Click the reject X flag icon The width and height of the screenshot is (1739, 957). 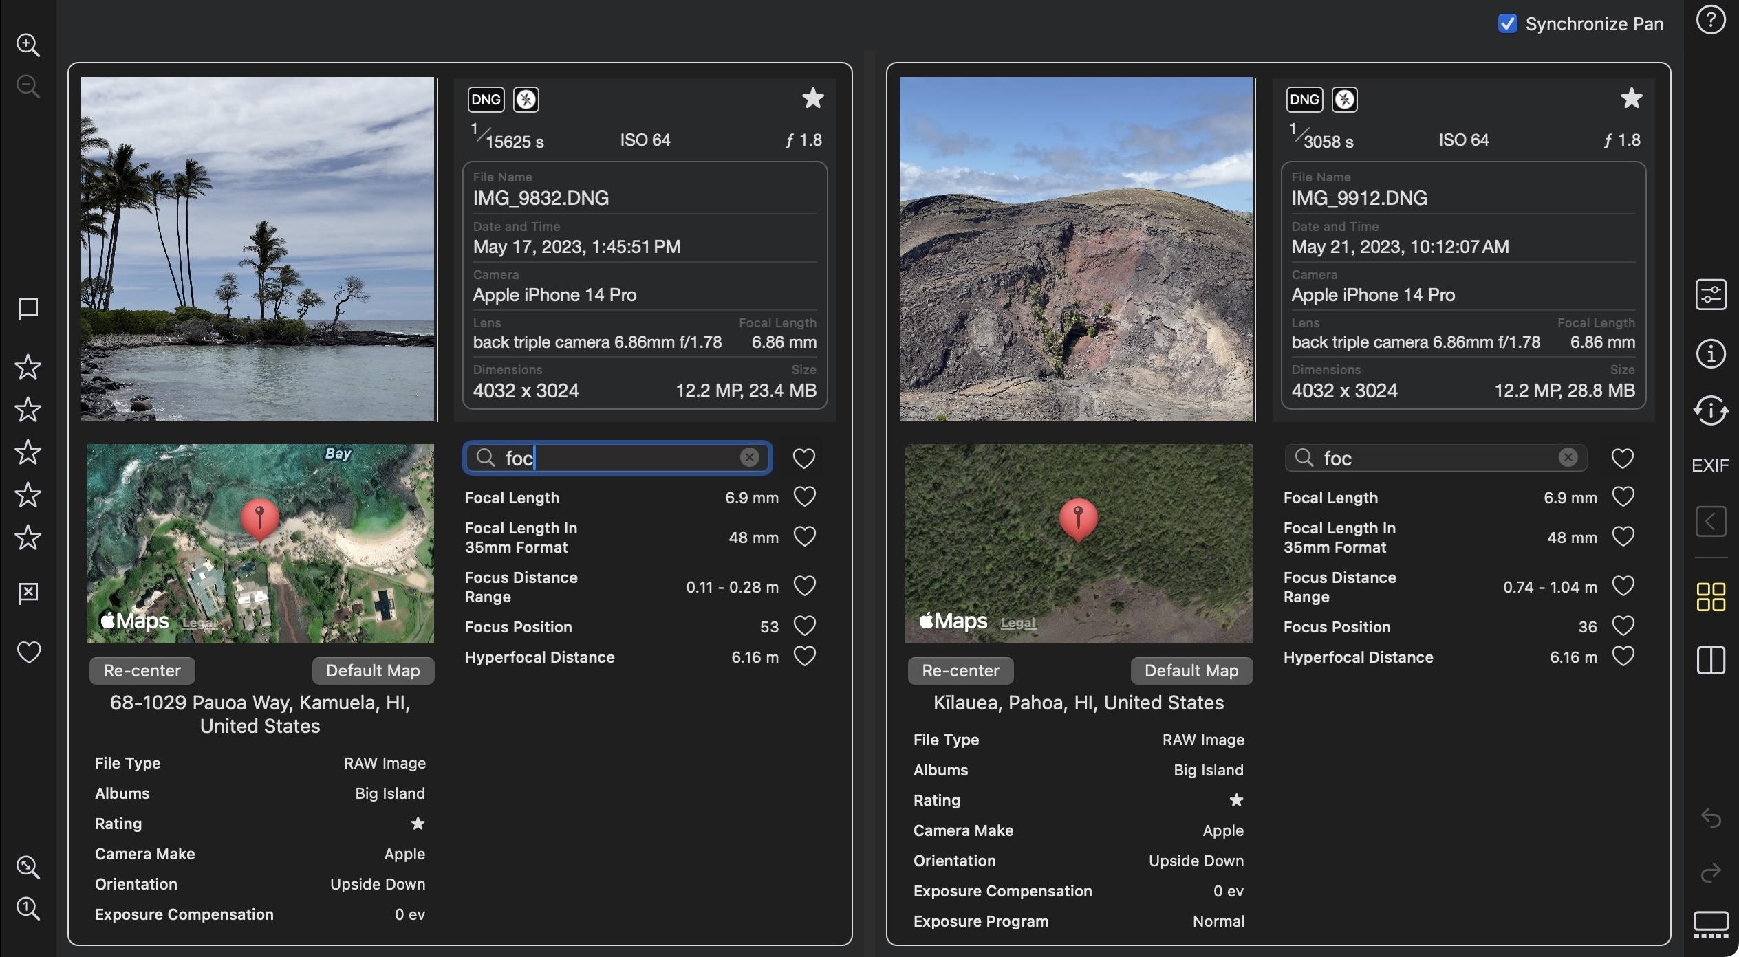click(x=28, y=593)
